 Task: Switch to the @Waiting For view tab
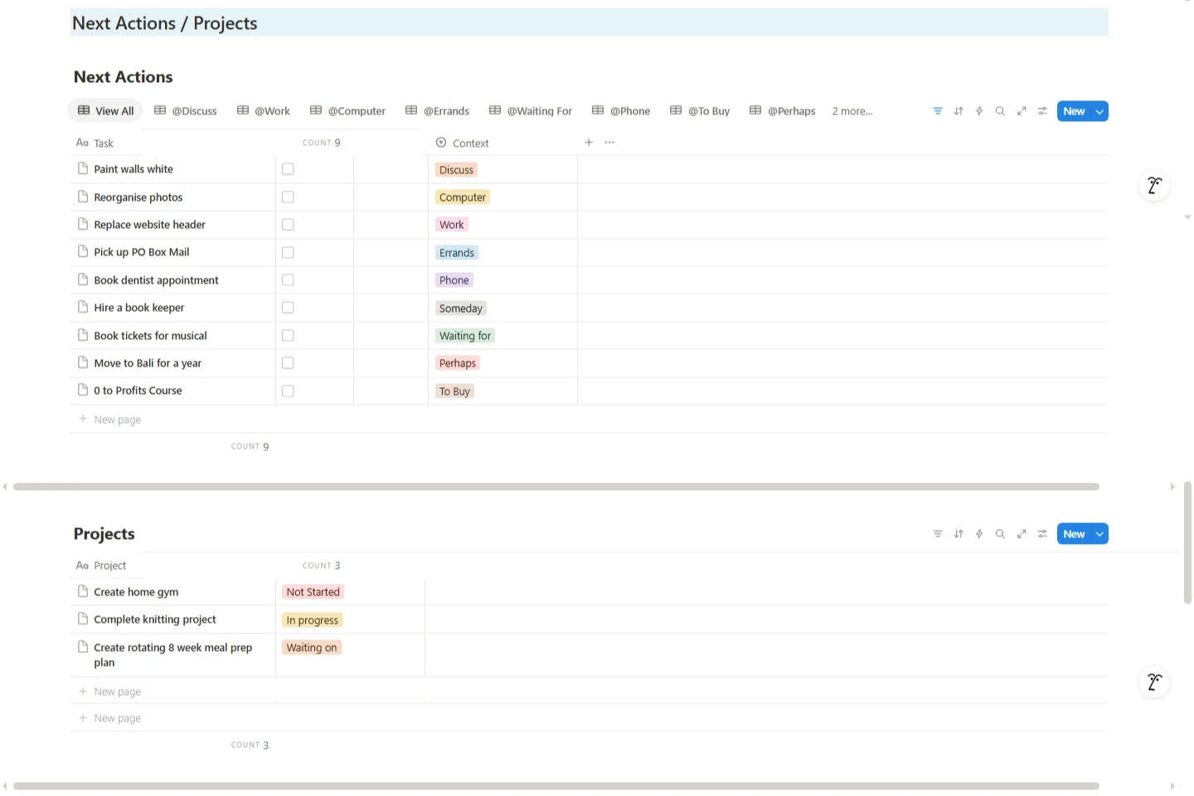coord(531,111)
